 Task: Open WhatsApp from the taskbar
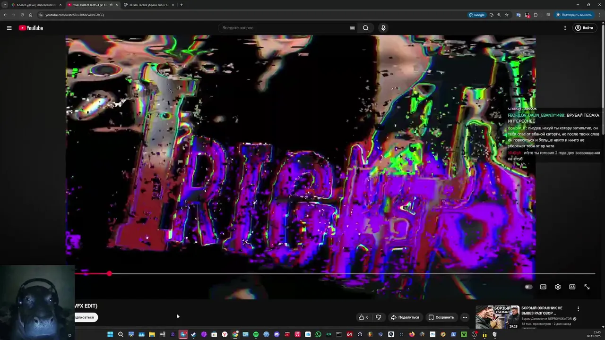pos(318,334)
